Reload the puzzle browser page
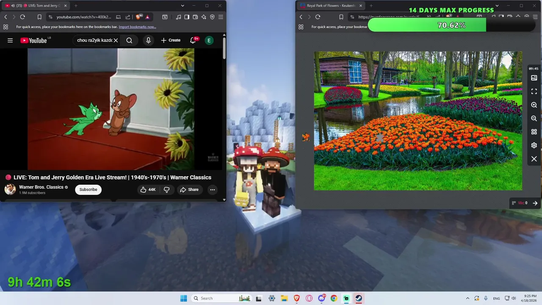 pyautogui.click(x=318, y=17)
